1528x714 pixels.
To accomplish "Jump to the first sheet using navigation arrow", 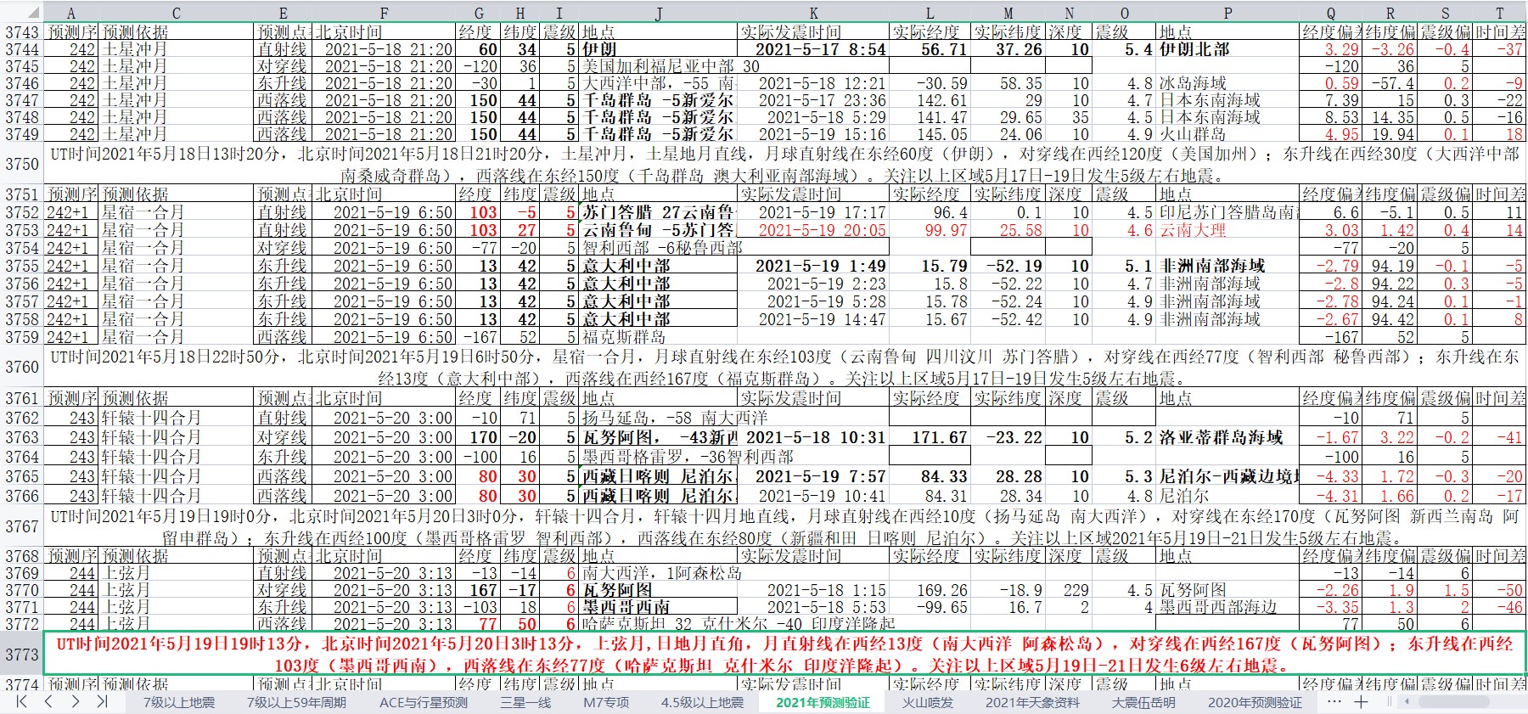I will point(22,701).
